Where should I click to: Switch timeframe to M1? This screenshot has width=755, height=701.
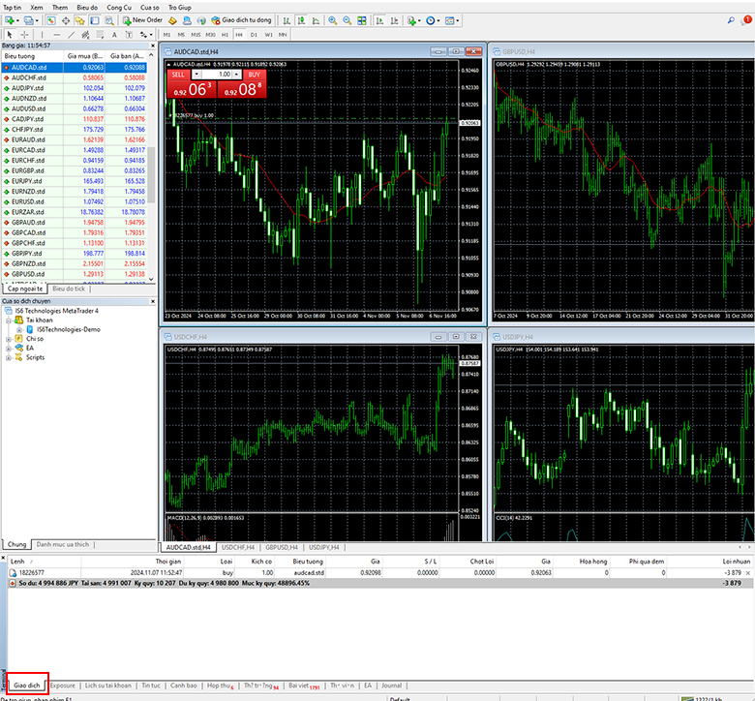[x=166, y=35]
